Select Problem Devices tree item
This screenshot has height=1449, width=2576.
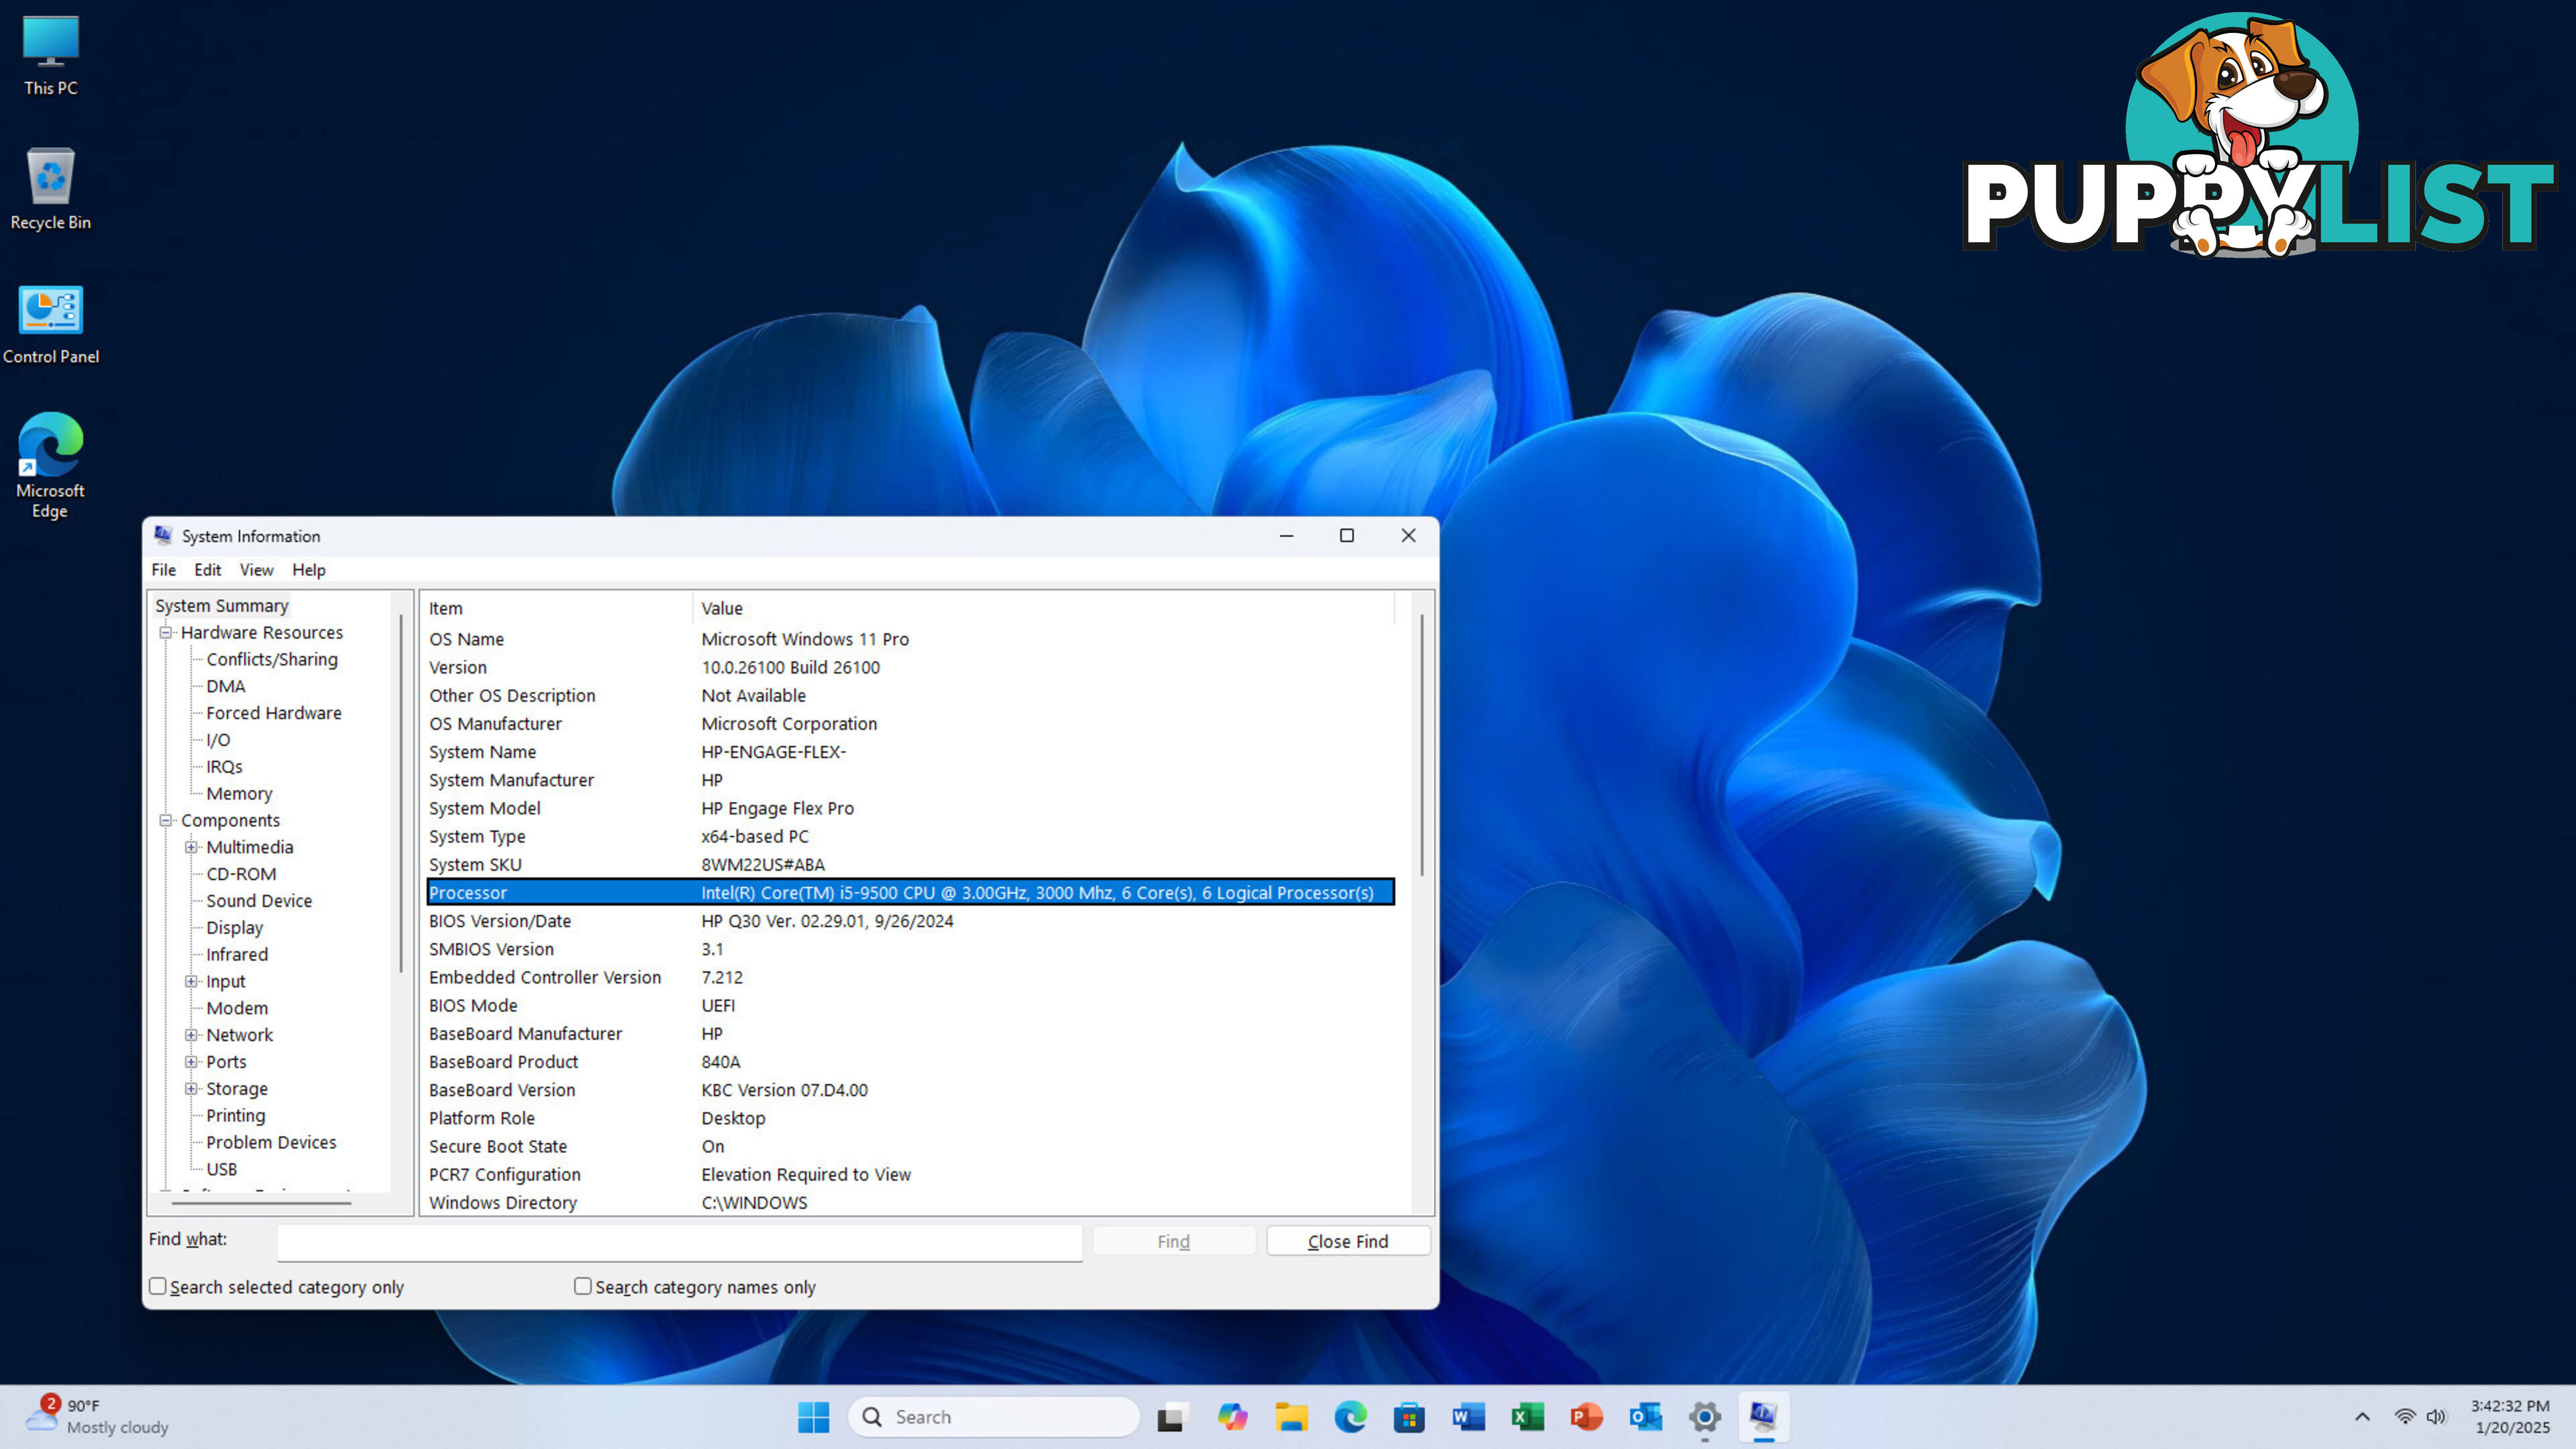pyautogui.click(x=271, y=1142)
